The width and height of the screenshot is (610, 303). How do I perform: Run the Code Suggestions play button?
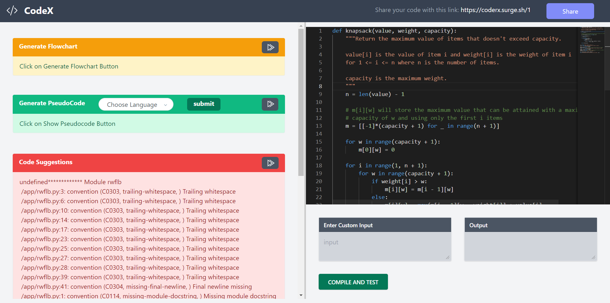click(270, 163)
